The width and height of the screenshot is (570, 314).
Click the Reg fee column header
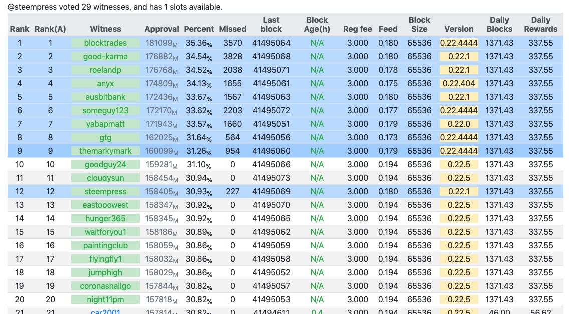point(357,29)
